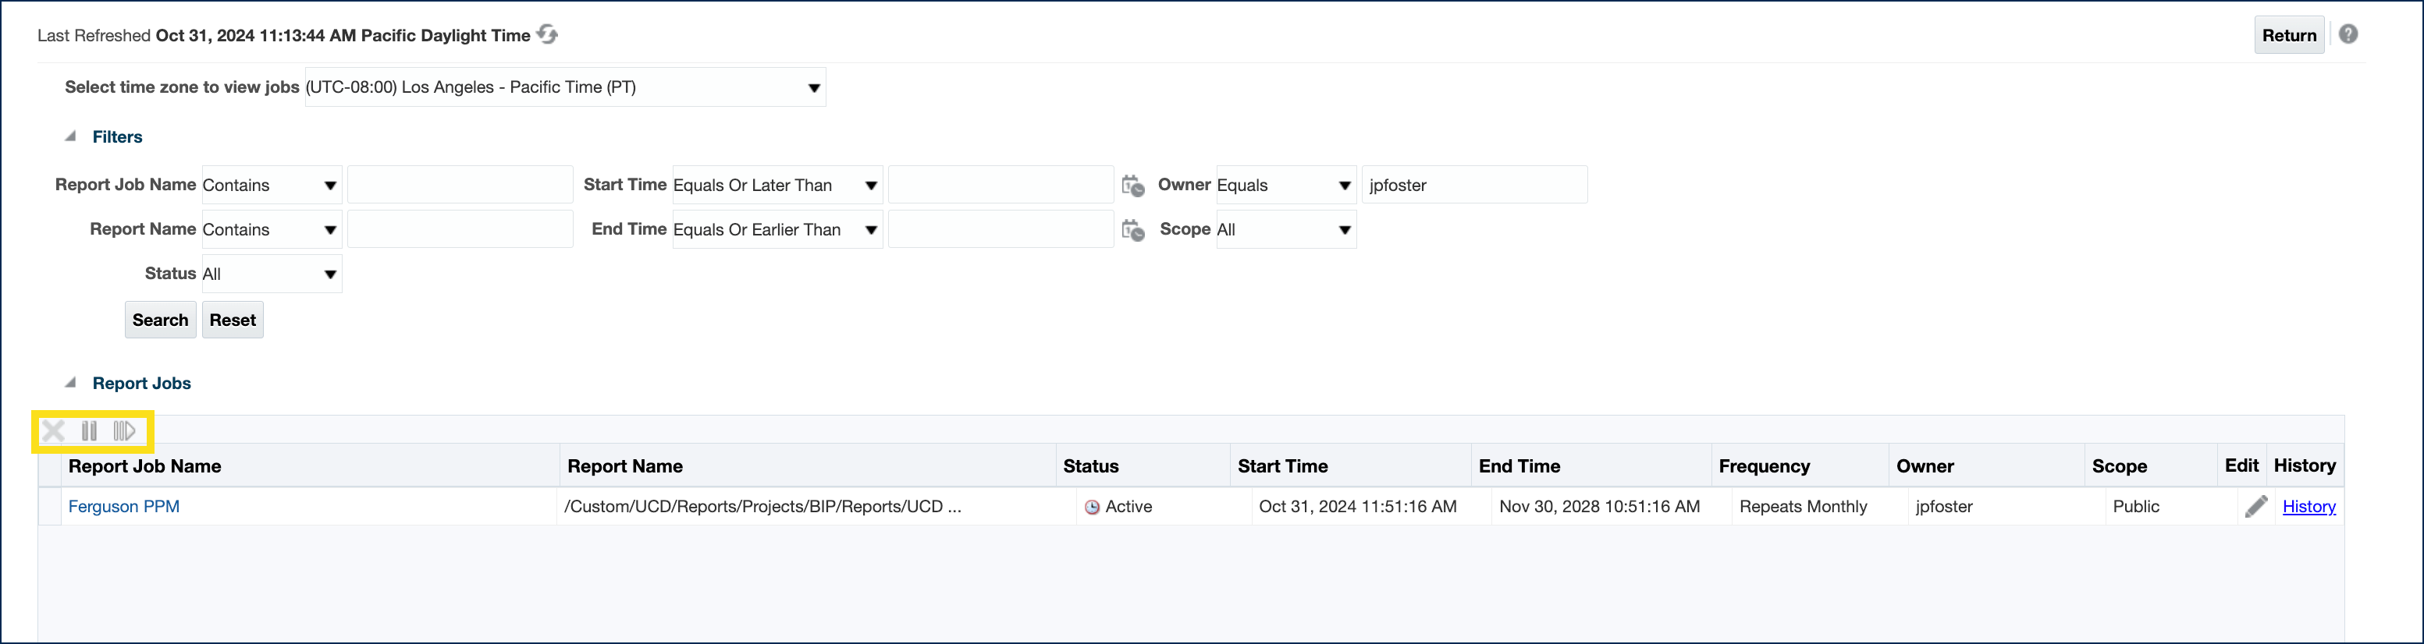Pause the selected report job
The height and width of the screenshot is (644, 2424).
[x=90, y=431]
